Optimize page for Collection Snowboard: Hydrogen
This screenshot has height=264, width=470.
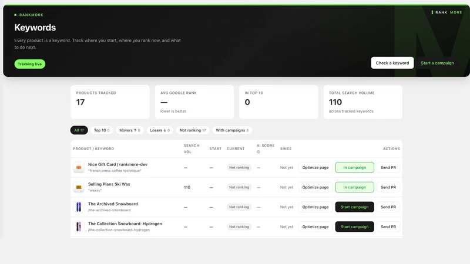click(315, 226)
